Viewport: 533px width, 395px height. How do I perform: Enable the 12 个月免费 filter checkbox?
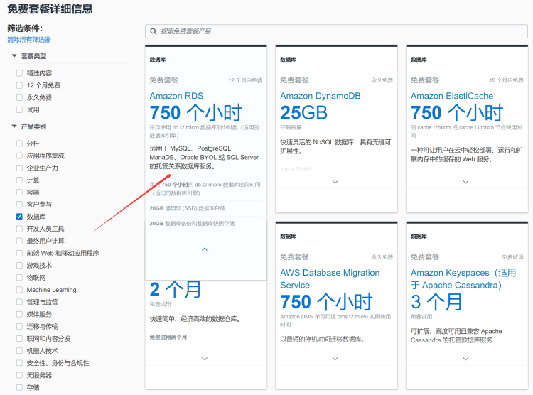tap(19, 85)
